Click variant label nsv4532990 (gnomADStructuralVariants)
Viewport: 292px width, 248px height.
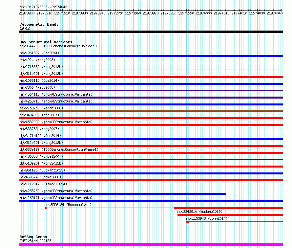click(x=56, y=122)
